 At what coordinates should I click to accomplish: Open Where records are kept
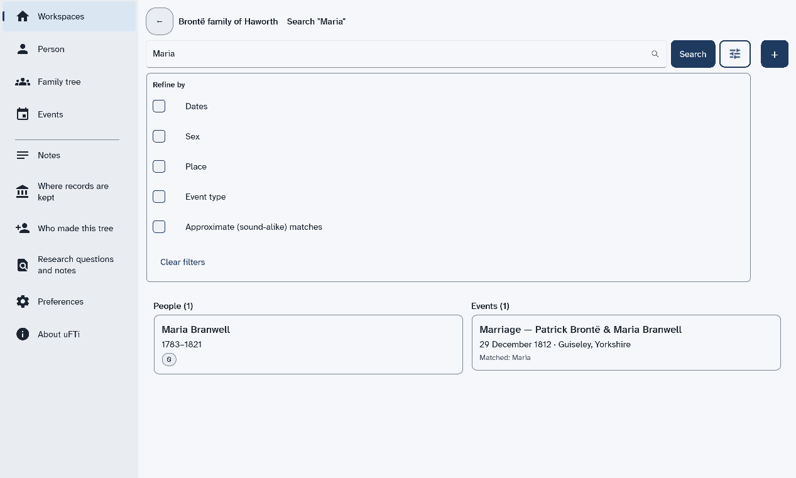tap(69, 192)
